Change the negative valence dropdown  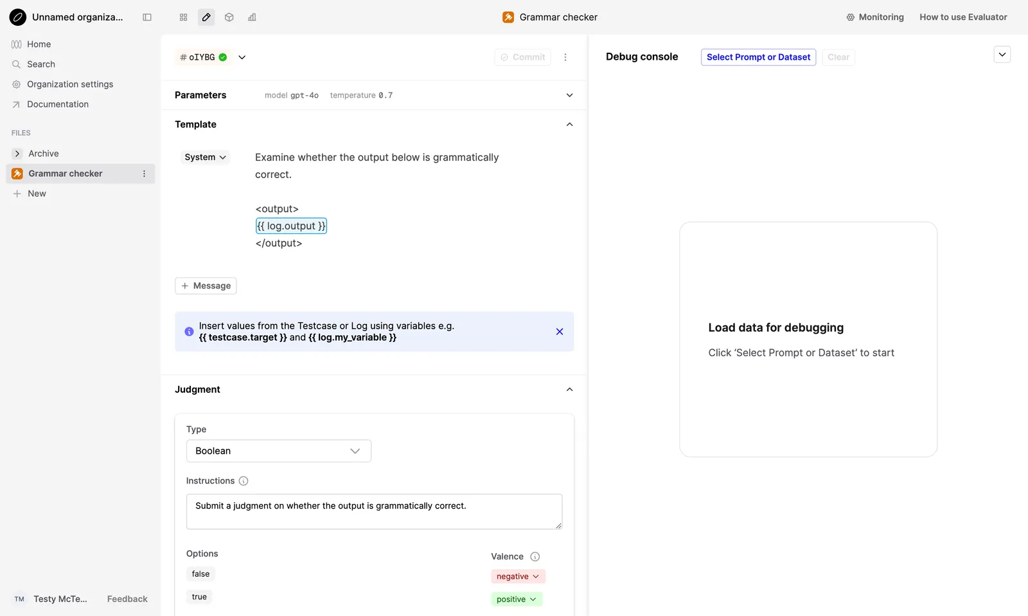tap(518, 577)
